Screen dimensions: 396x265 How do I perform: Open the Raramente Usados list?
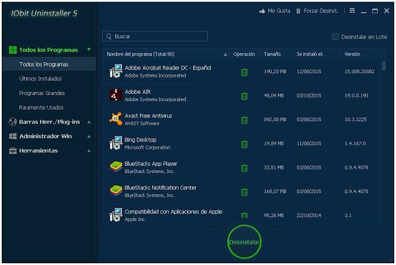point(41,108)
